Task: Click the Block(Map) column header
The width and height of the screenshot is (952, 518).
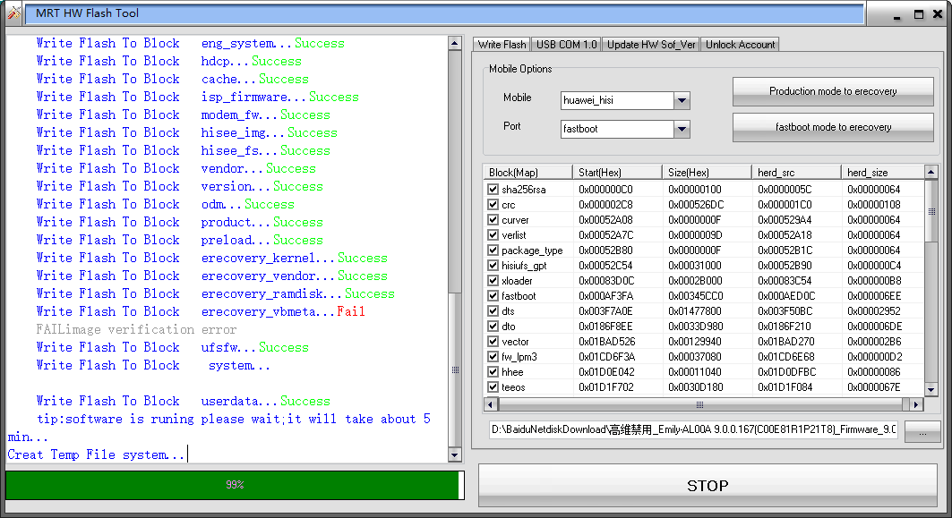Action: pyautogui.click(x=527, y=173)
